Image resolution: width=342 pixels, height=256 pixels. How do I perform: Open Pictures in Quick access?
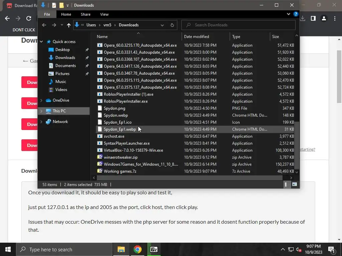(x=62, y=74)
